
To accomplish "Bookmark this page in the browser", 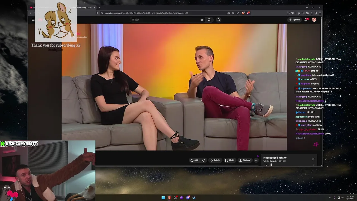I will 97,13.
